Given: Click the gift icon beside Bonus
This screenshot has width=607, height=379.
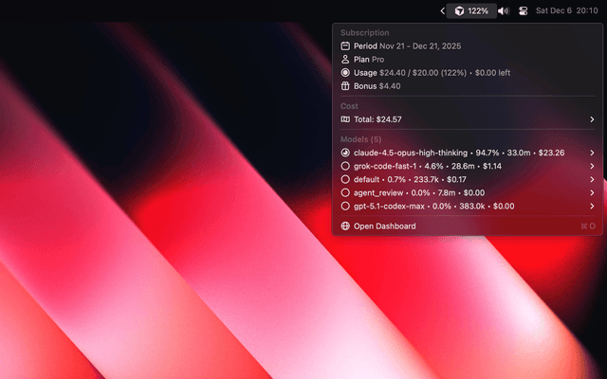Looking at the screenshot, I should (x=345, y=86).
